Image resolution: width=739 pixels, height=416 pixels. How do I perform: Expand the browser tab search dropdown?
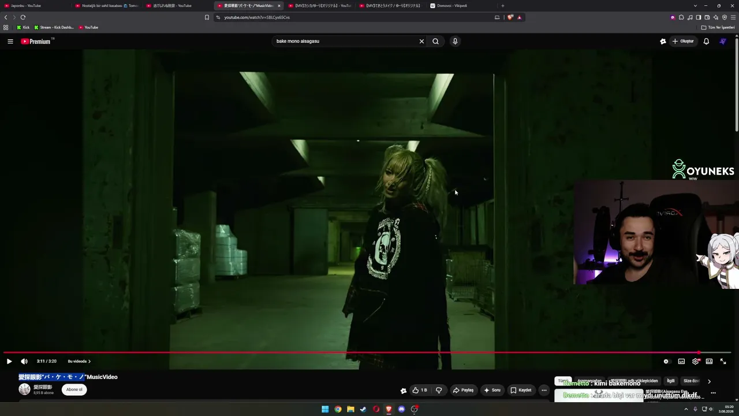tap(695, 6)
